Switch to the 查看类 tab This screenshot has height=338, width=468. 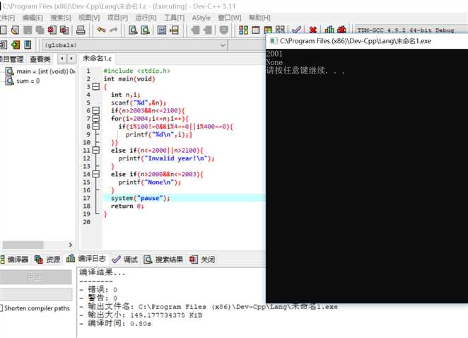[40, 59]
